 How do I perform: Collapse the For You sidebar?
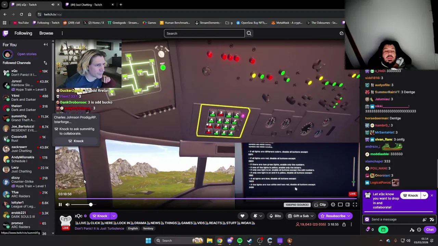(46, 44)
